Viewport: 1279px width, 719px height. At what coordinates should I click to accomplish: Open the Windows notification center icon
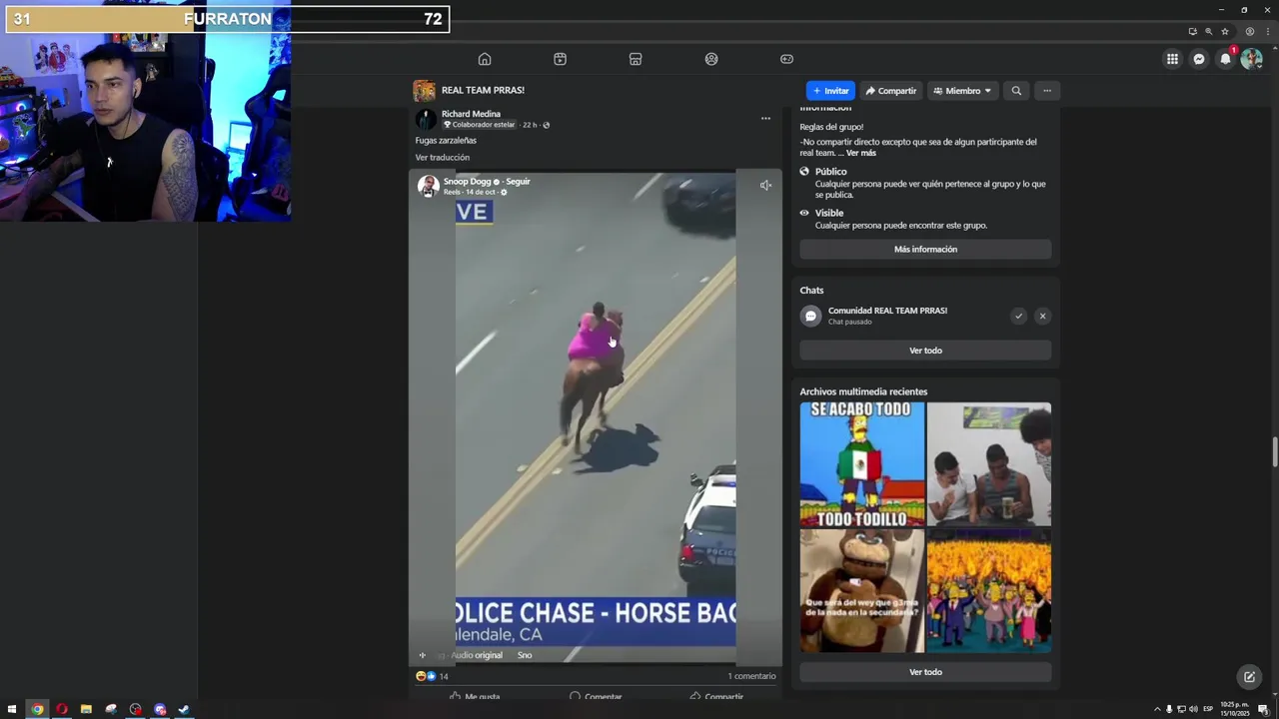pyautogui.click(x=1263, y=709)
